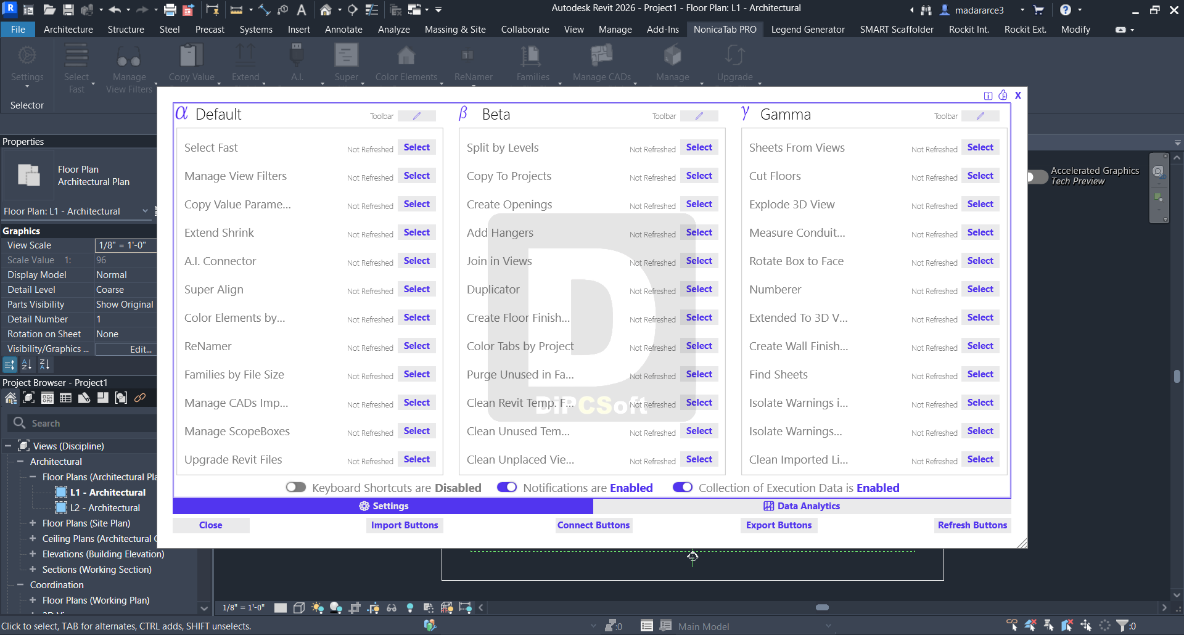Switch to the Data Analytics tab
The height and width of the screenshot is (635, 1184).
point(802,506)
